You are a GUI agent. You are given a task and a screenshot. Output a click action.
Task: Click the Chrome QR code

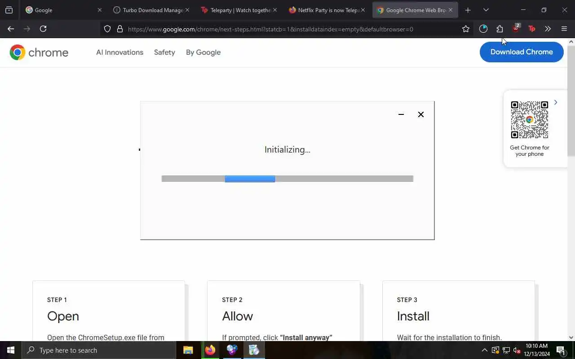530,120
